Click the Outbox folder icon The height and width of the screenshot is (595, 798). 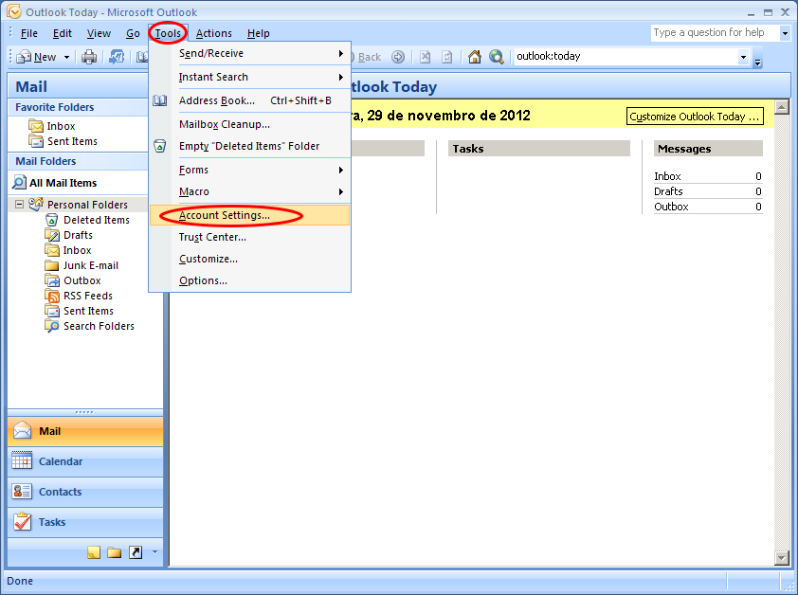pos(52,280)
